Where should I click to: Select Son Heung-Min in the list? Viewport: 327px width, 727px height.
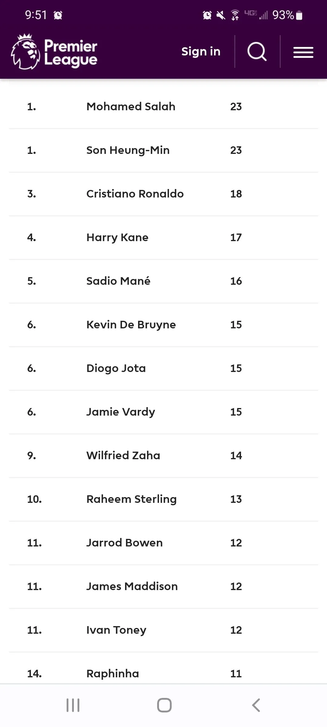click(128, 150)
